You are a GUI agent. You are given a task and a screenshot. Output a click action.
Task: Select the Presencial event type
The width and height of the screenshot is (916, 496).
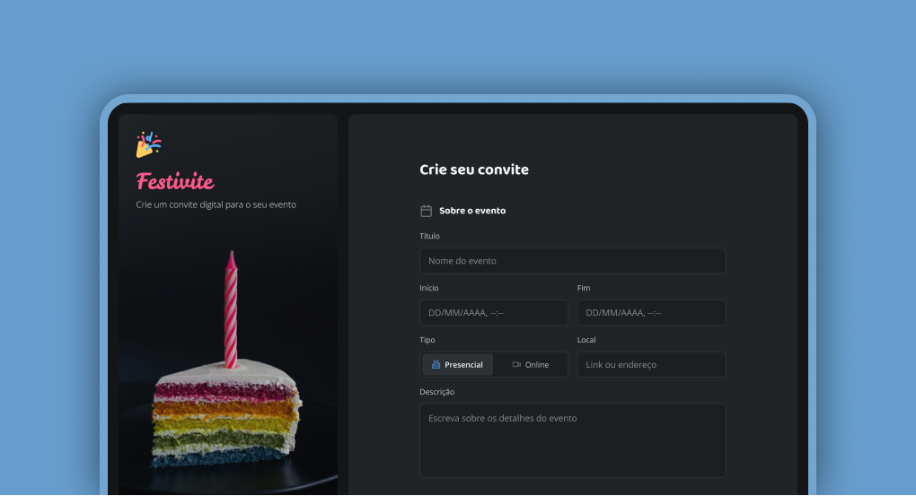click(458, 365)
